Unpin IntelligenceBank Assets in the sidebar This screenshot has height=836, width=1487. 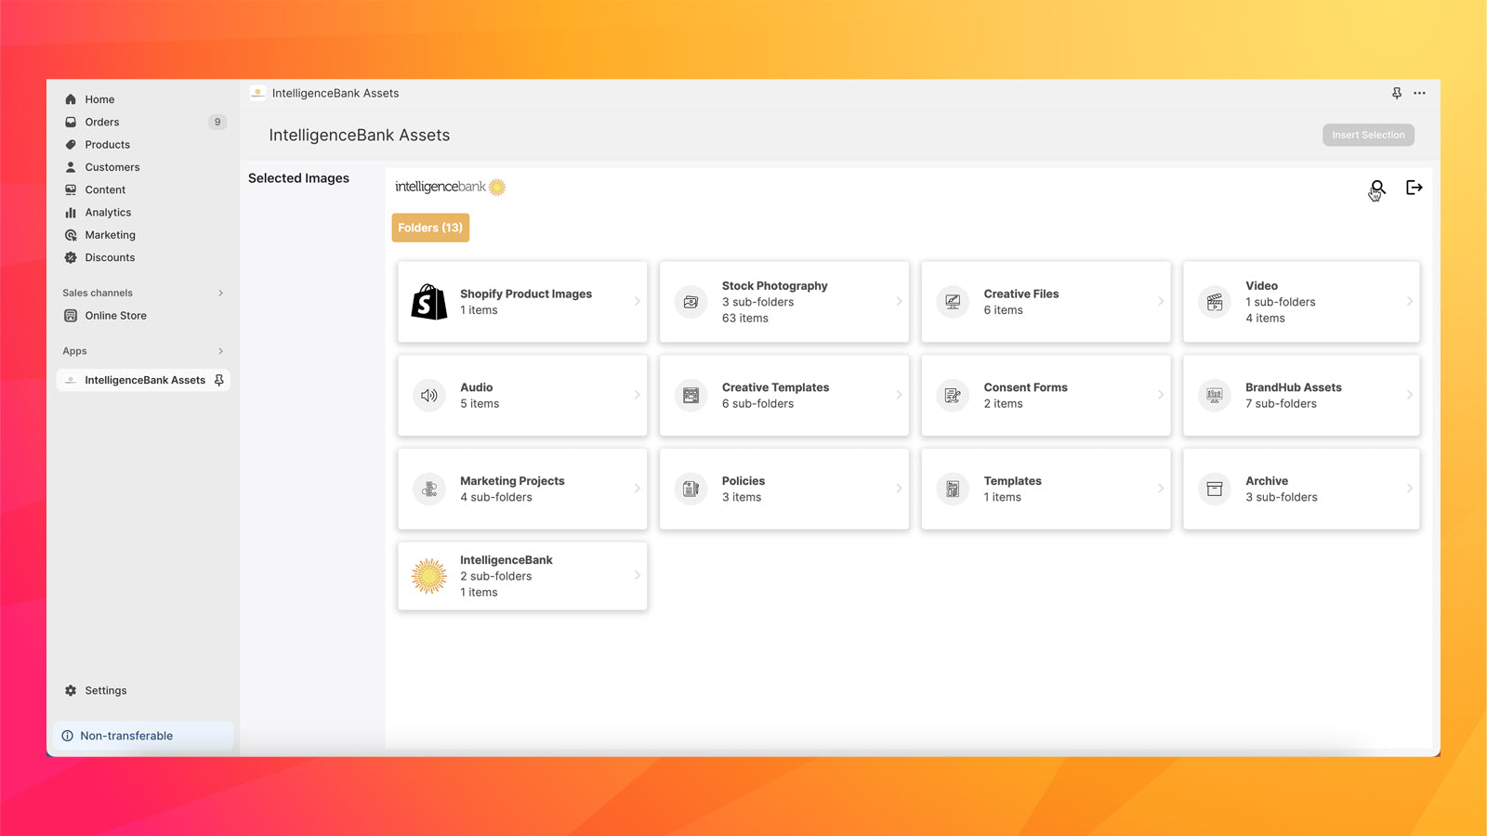(x=219, y=380)
